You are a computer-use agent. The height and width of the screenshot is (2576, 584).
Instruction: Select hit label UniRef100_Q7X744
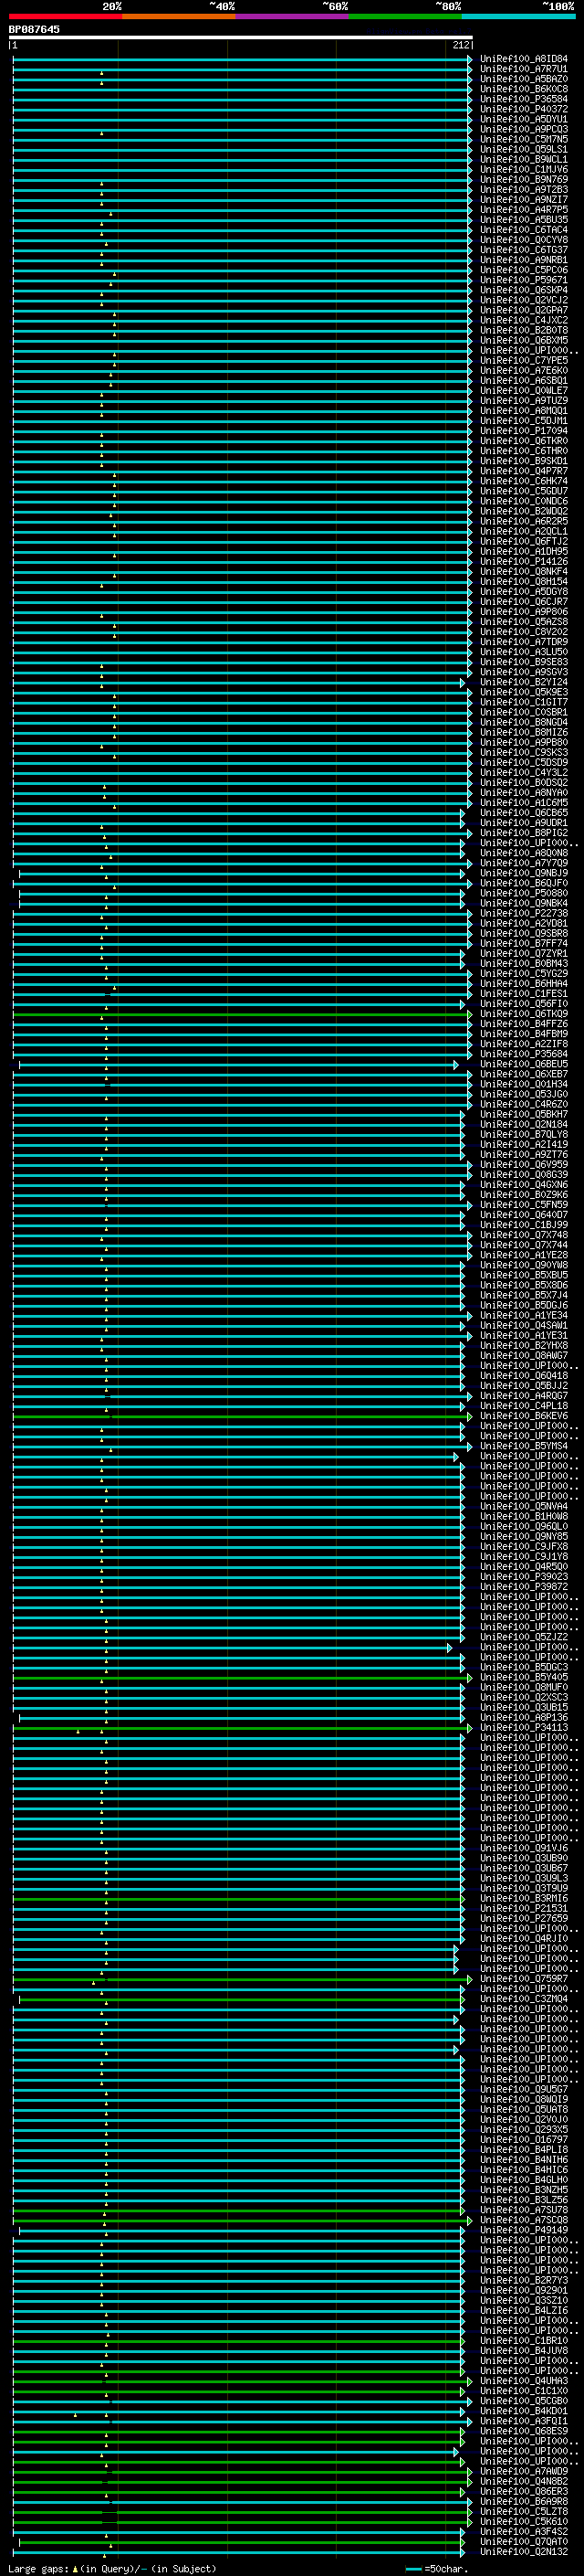click(x=524, y=1245)
